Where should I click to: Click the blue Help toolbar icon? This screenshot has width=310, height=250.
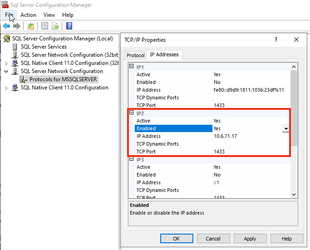(69, 26)
